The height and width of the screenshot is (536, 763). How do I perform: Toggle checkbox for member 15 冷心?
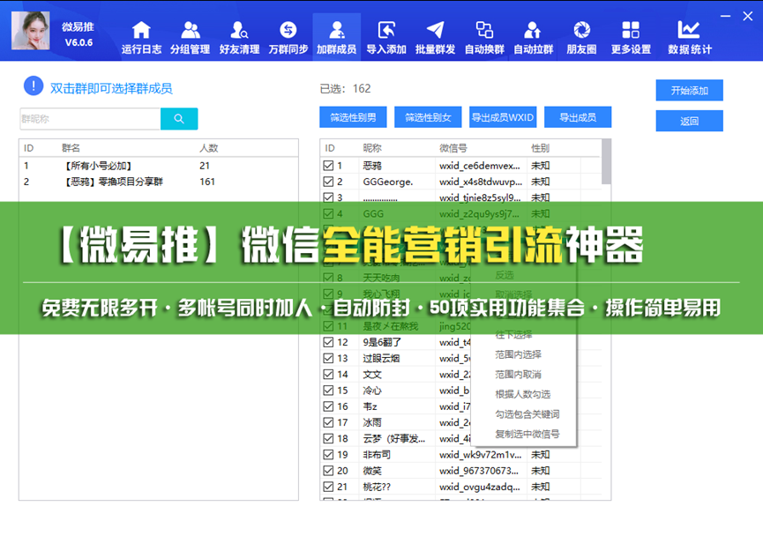click(x=328, y=391)
